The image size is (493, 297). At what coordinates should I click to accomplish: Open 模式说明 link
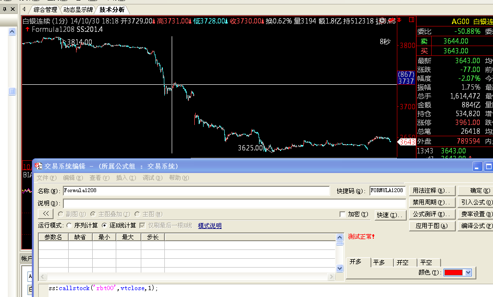210,225
